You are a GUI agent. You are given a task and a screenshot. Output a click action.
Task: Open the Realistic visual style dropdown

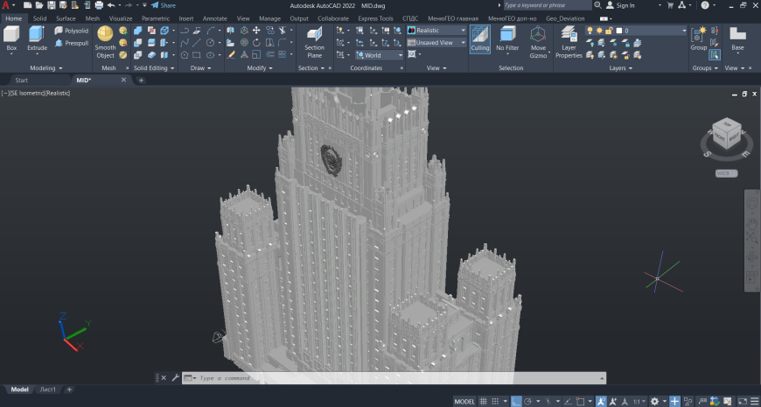(436, 30)
